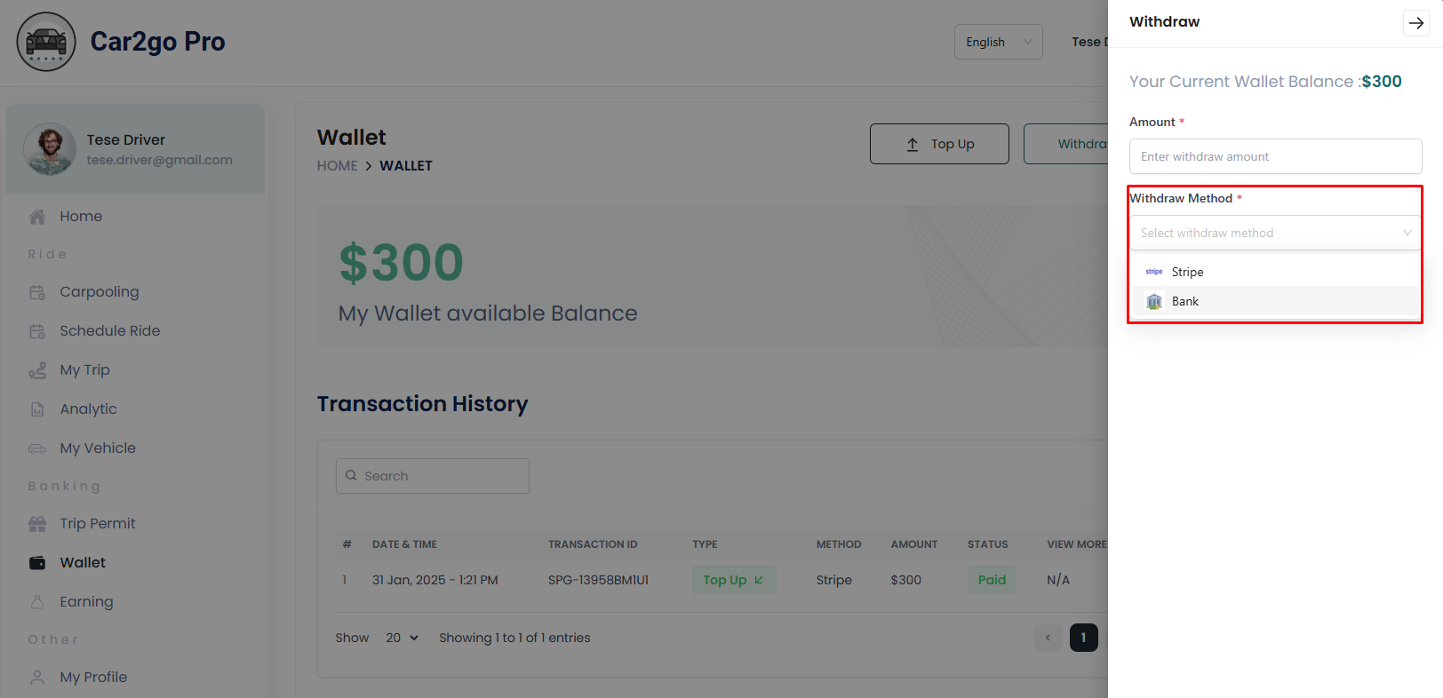The width and height of the screenshot is (1443, 698).
Task: Click the date 31 Jan, 2025 - 1:21 PM
Action: coord(435,580)
